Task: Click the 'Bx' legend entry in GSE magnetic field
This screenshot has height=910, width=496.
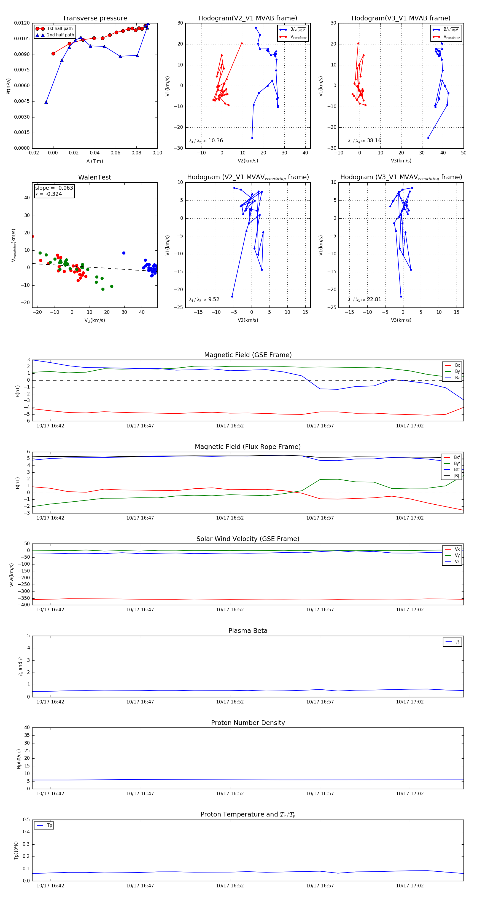Action: coord(452,365)
